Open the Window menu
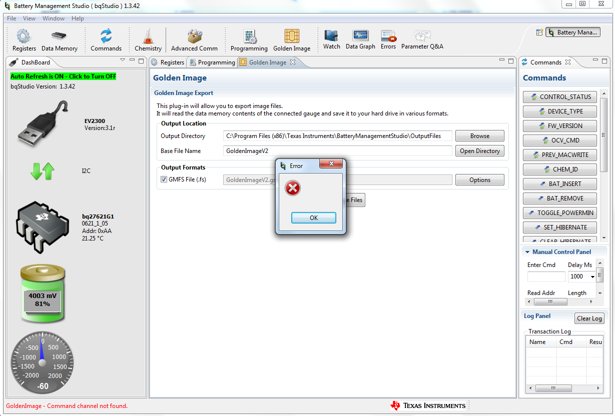The image size is (615, 416). point(54,18)
